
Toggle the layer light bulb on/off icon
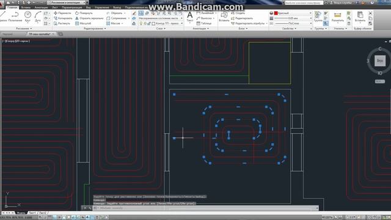(x=141, y=23)
